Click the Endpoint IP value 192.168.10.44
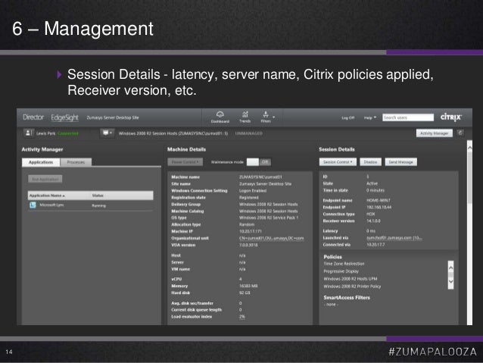 379,207
